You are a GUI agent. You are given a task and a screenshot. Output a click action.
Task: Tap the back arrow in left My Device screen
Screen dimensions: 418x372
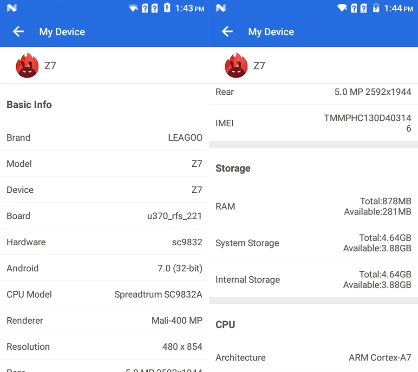[x=19, y=32]
